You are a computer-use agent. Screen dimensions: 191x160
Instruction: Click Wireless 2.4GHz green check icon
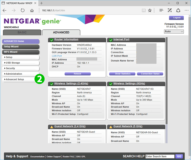coord(52,84)
